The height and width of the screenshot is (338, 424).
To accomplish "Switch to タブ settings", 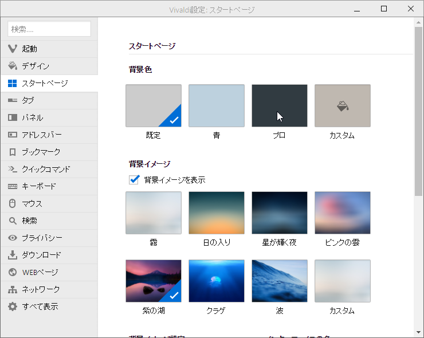I will [49, 100].
